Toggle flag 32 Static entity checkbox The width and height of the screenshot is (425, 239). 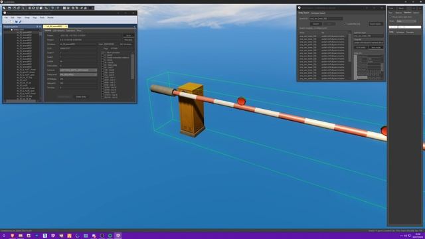(103, 65)
